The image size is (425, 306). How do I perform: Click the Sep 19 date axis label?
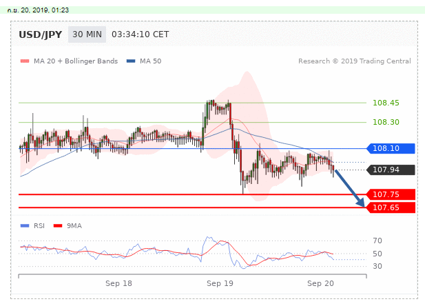tap(220, 283)
